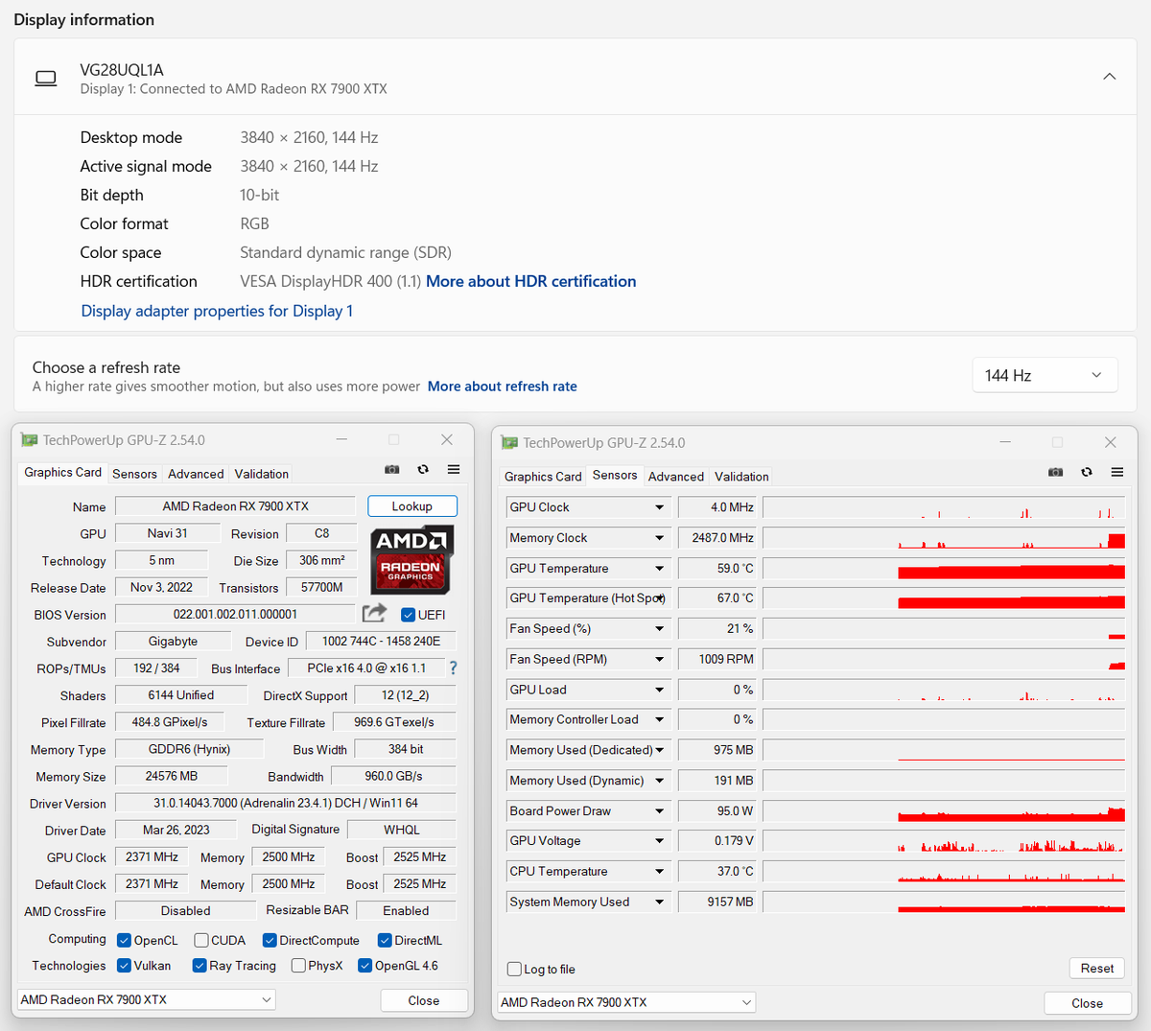
Task: Click refresh icon in Graphics Card window
Action: (423, 469)
